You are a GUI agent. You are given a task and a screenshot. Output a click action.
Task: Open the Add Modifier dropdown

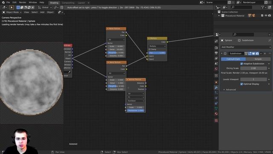coord(246,47)
